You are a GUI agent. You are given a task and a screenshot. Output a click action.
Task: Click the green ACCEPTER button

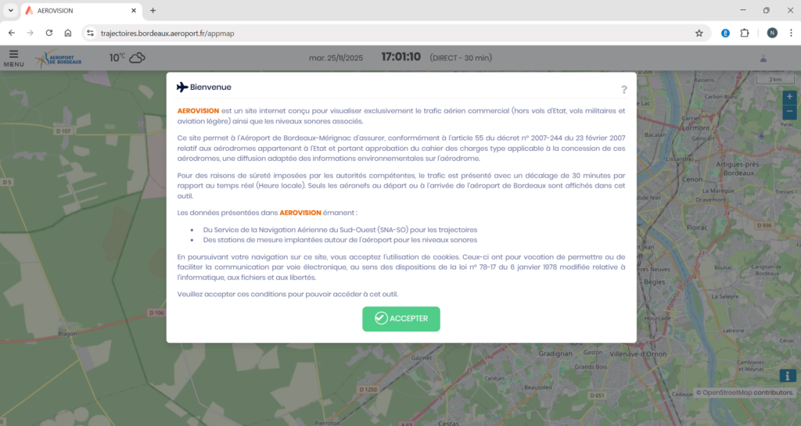(400, 318)
